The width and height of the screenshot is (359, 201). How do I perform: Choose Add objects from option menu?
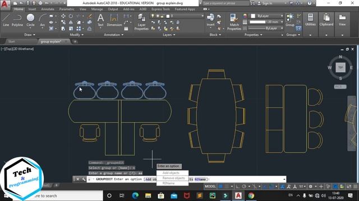(171, 173)
